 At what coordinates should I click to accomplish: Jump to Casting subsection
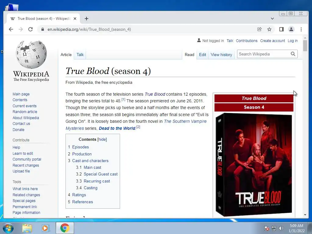click(x=90, y=188)
